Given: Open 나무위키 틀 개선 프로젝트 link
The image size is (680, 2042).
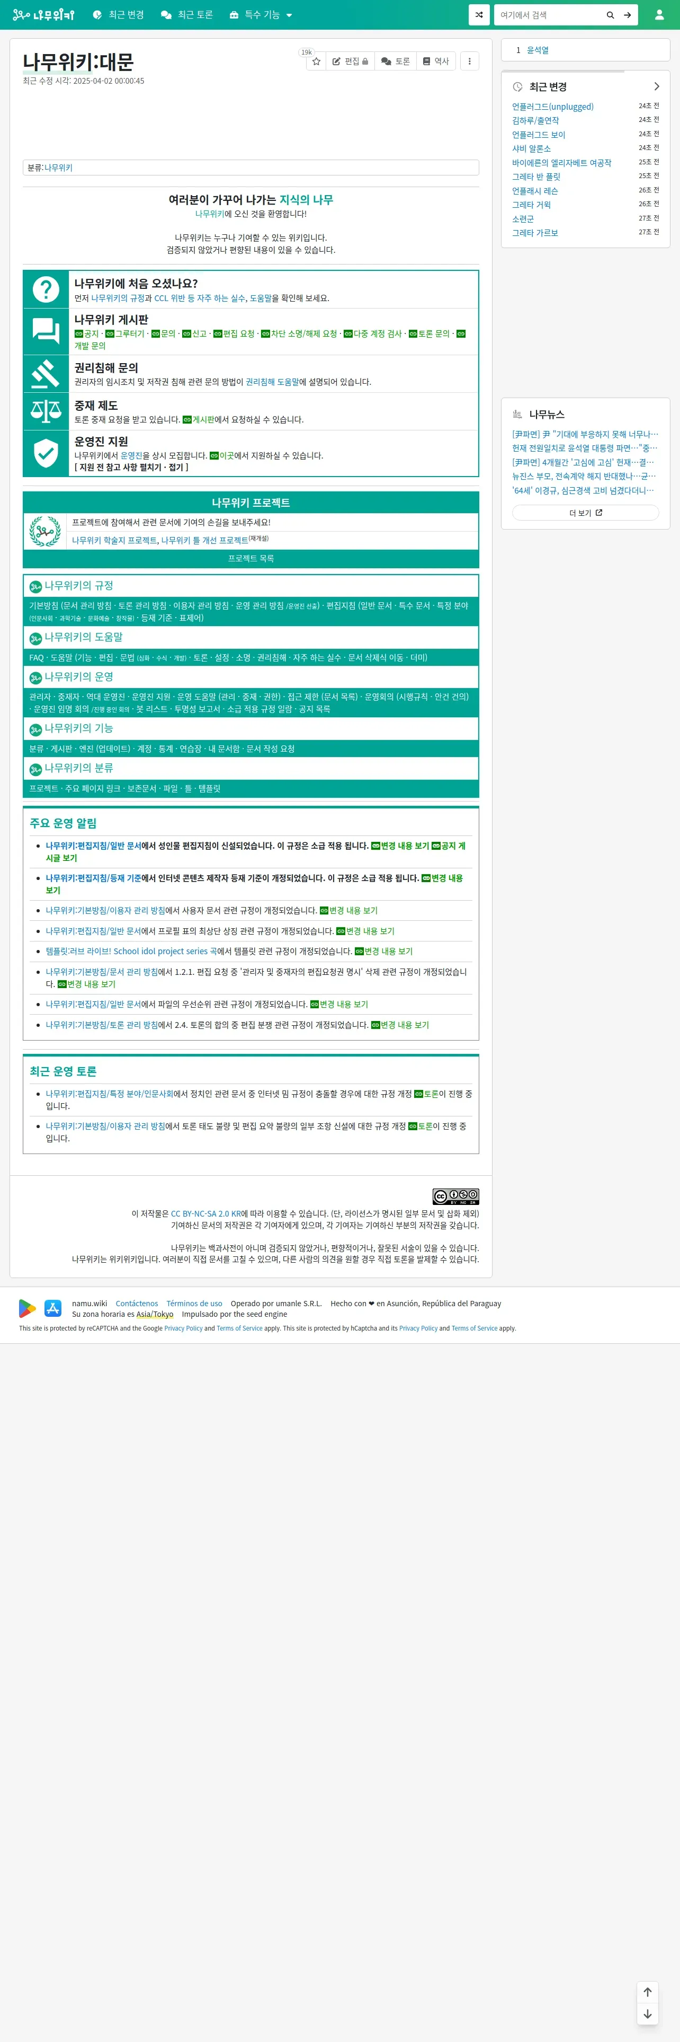Looking at the screenshot, I should point(204,540).
